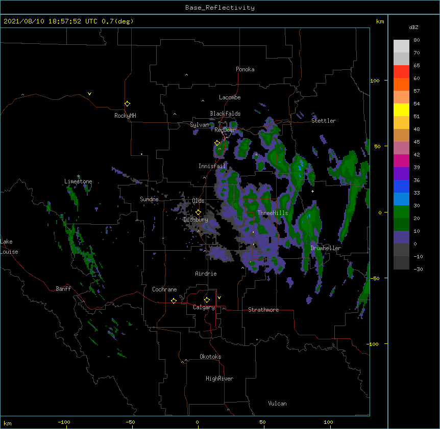440x429 pixels.
Task: Click the dBZ legend heading
Action: point(413,28)
